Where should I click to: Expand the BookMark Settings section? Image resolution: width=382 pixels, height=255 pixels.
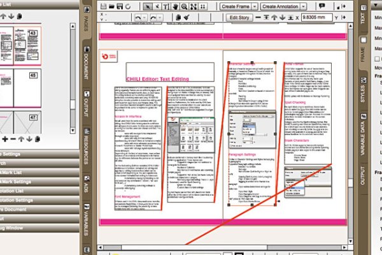tap(39, 182)
